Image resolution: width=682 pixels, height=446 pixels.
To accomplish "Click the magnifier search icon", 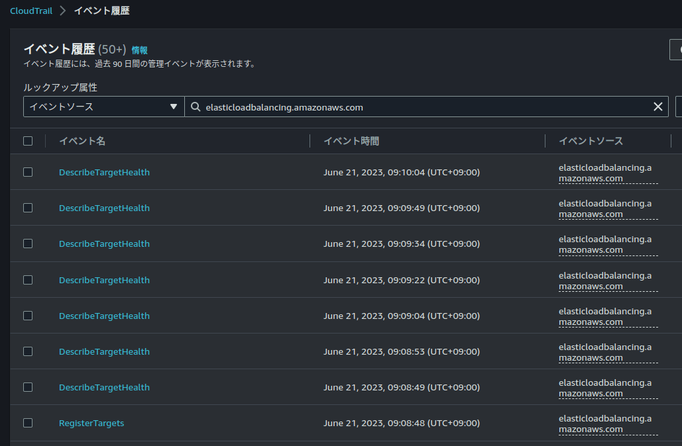I will (x=196, y=107).
